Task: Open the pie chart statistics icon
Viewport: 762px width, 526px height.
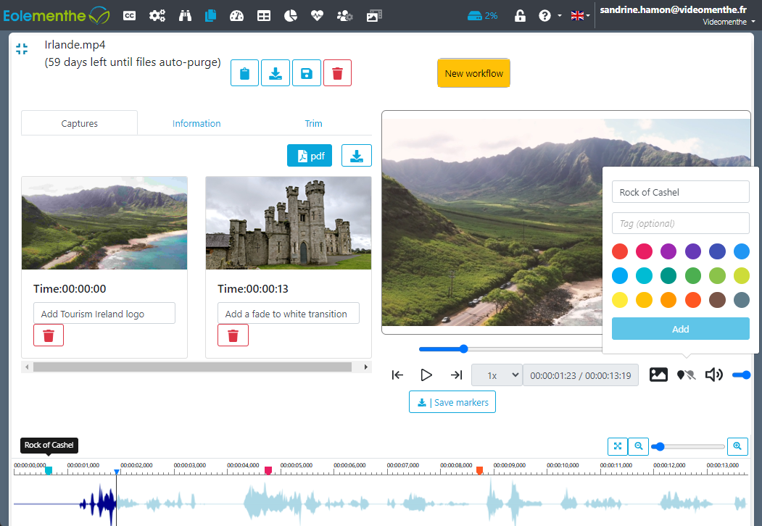Action: tap(290, 15)
